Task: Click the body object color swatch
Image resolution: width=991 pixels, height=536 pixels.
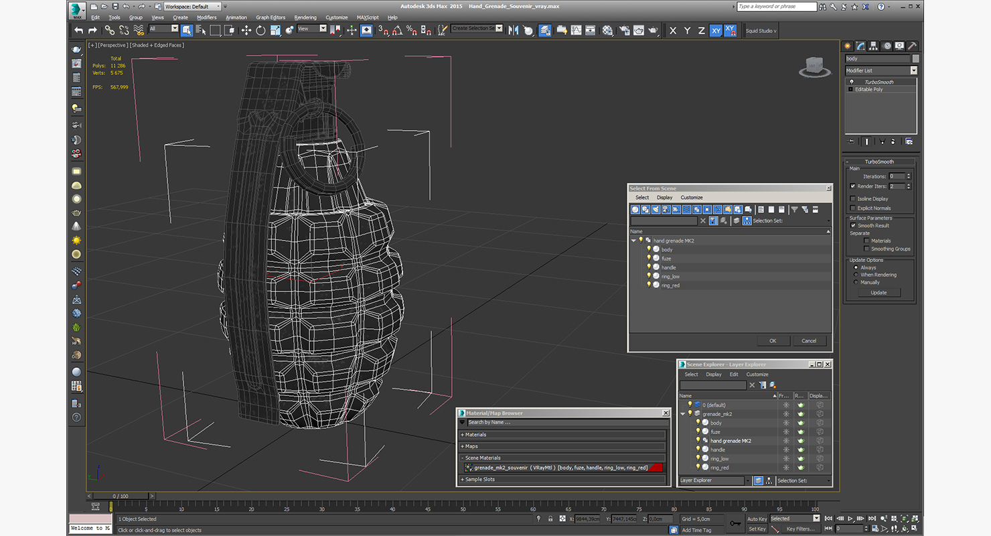Action: click(x=915, y=59)
